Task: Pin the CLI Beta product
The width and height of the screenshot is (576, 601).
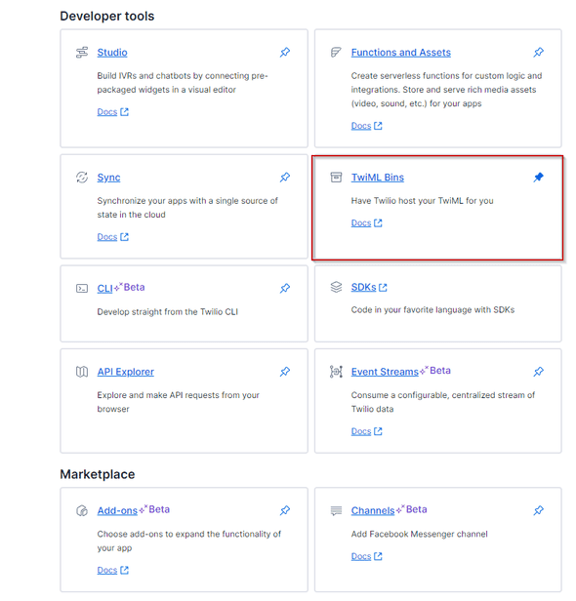Action: 284,288
